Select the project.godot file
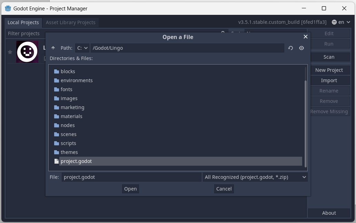 [76, 161]
